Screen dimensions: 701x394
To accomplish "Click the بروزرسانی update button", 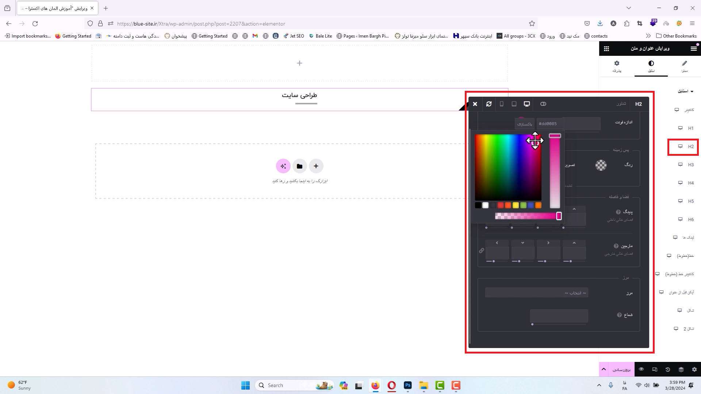I will pos(622,370).
